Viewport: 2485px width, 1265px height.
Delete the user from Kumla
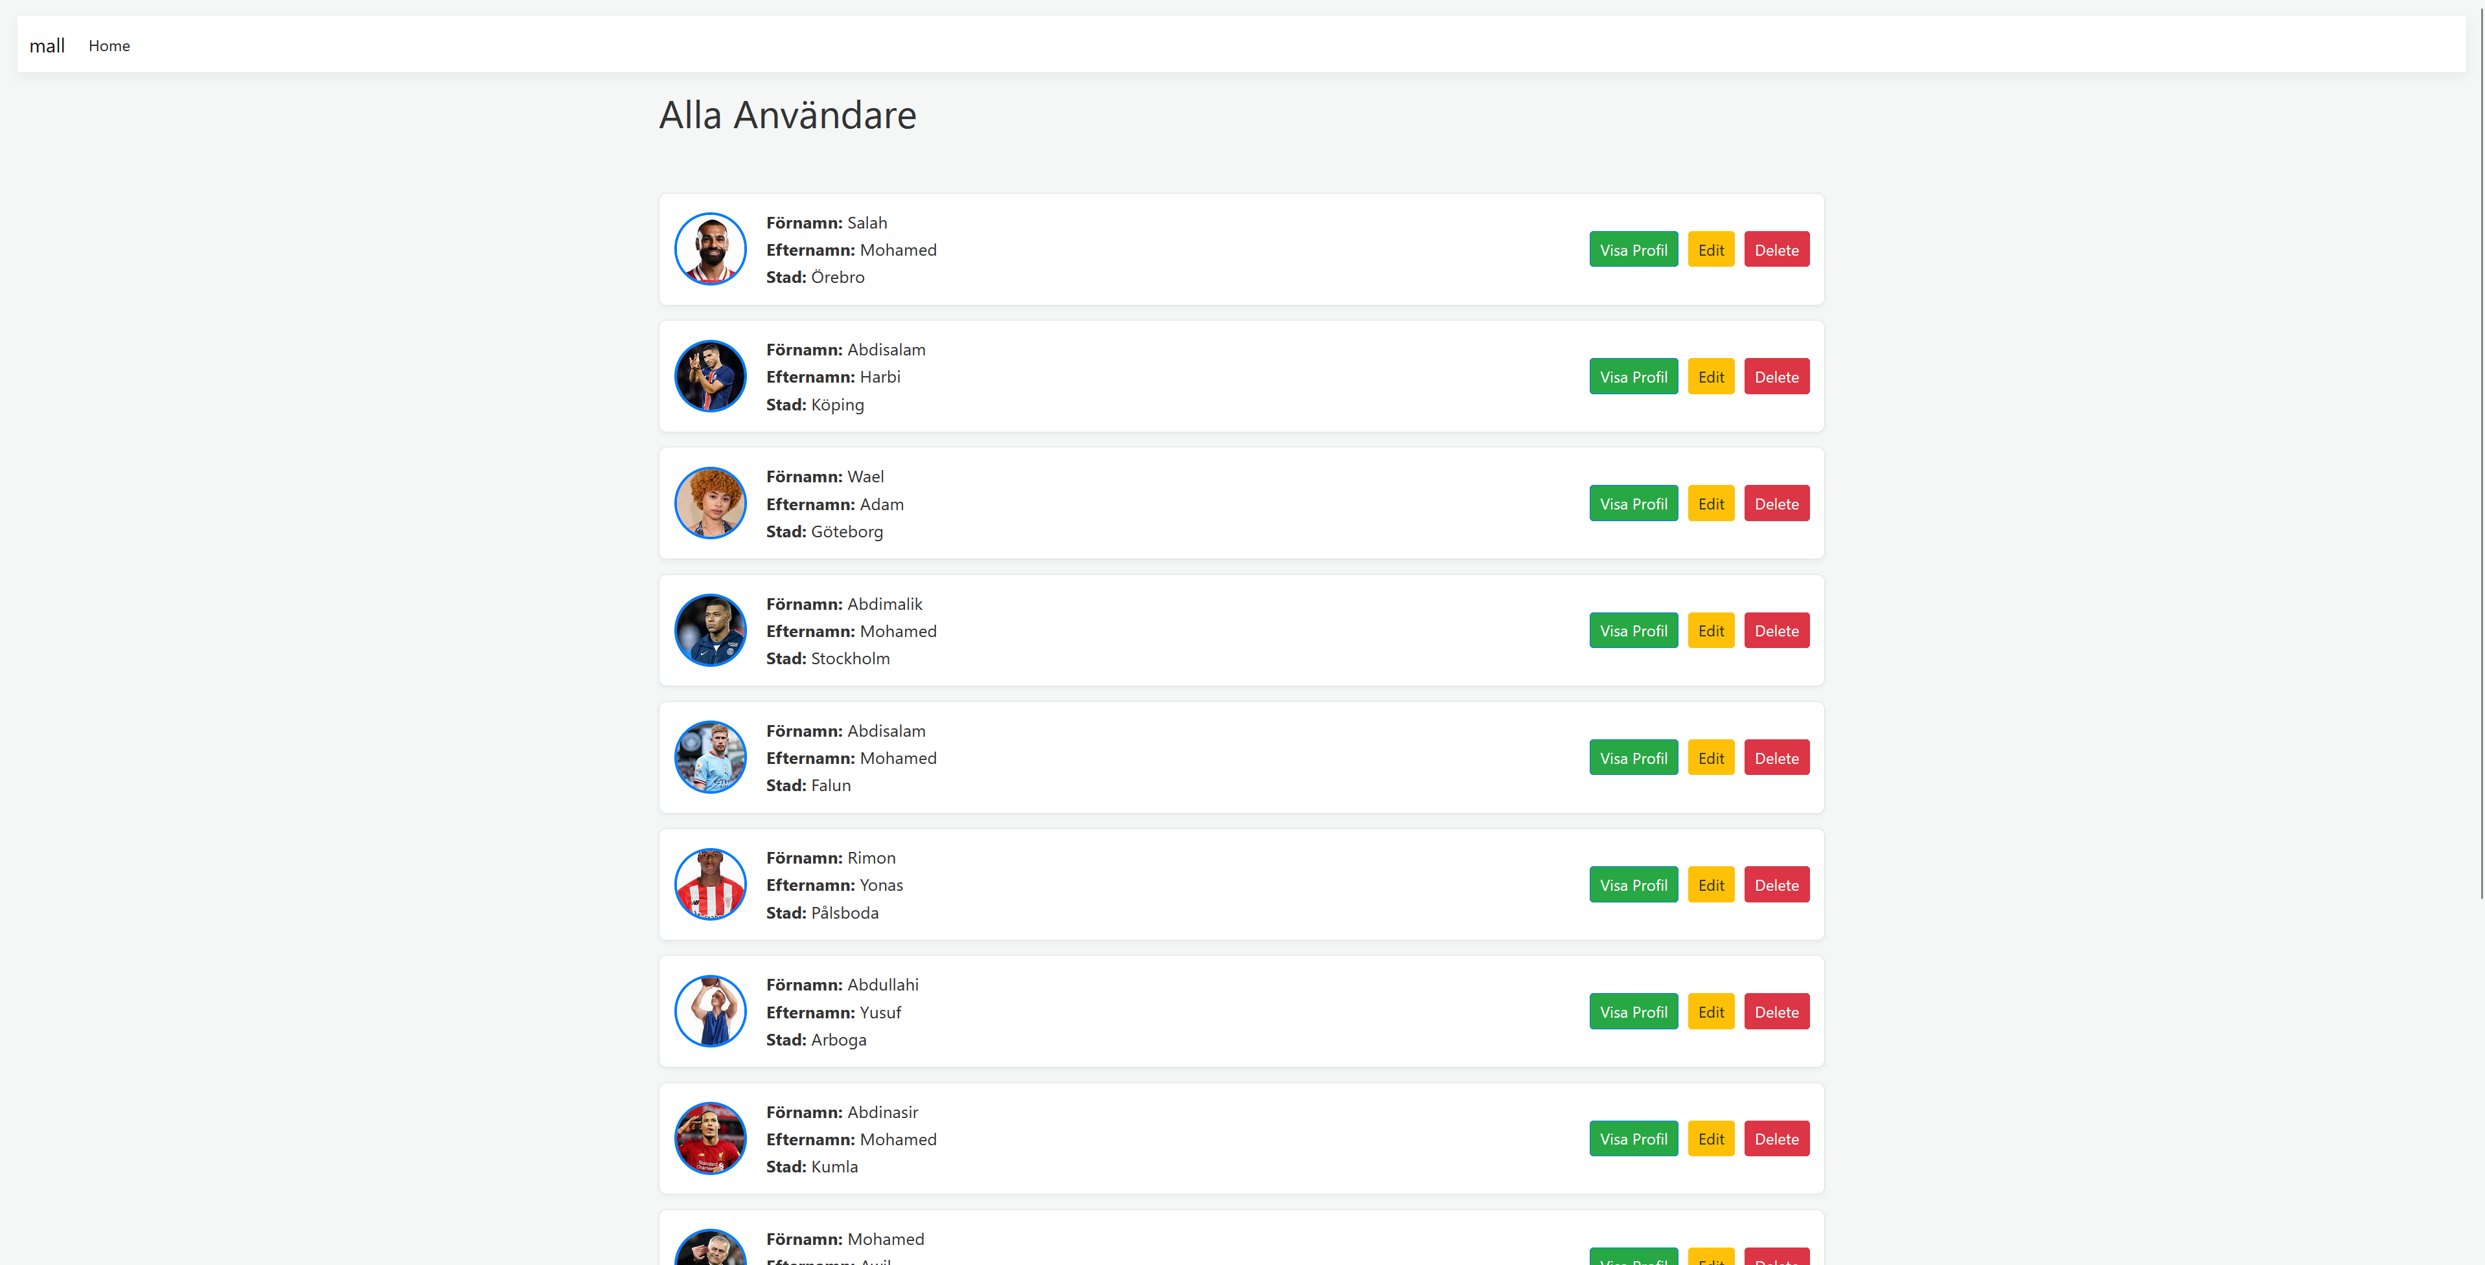click(x=1776, y=1139)
